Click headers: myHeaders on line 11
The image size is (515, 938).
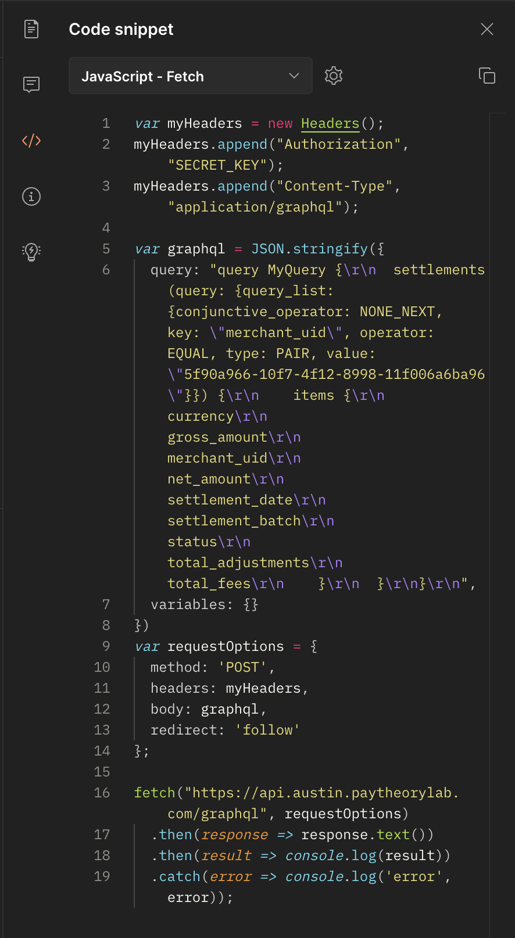(x=229, y=688)
